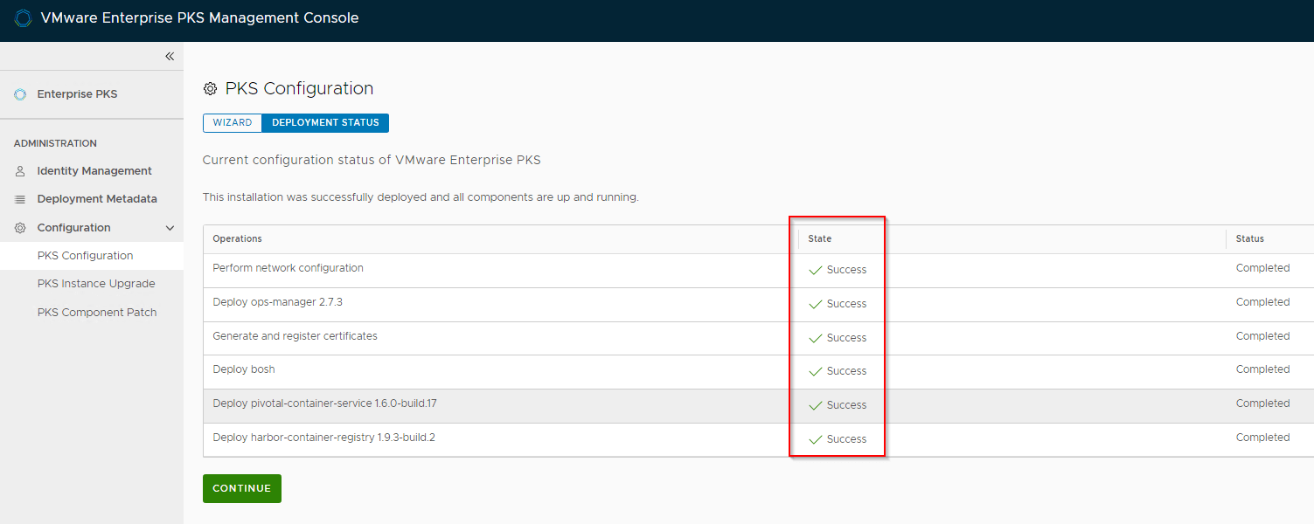Click success checkmark for Deploy ops-manager 2.7.3
Image resolution: width=1314 pixels, height=524 pixels.
pos(816,304)
